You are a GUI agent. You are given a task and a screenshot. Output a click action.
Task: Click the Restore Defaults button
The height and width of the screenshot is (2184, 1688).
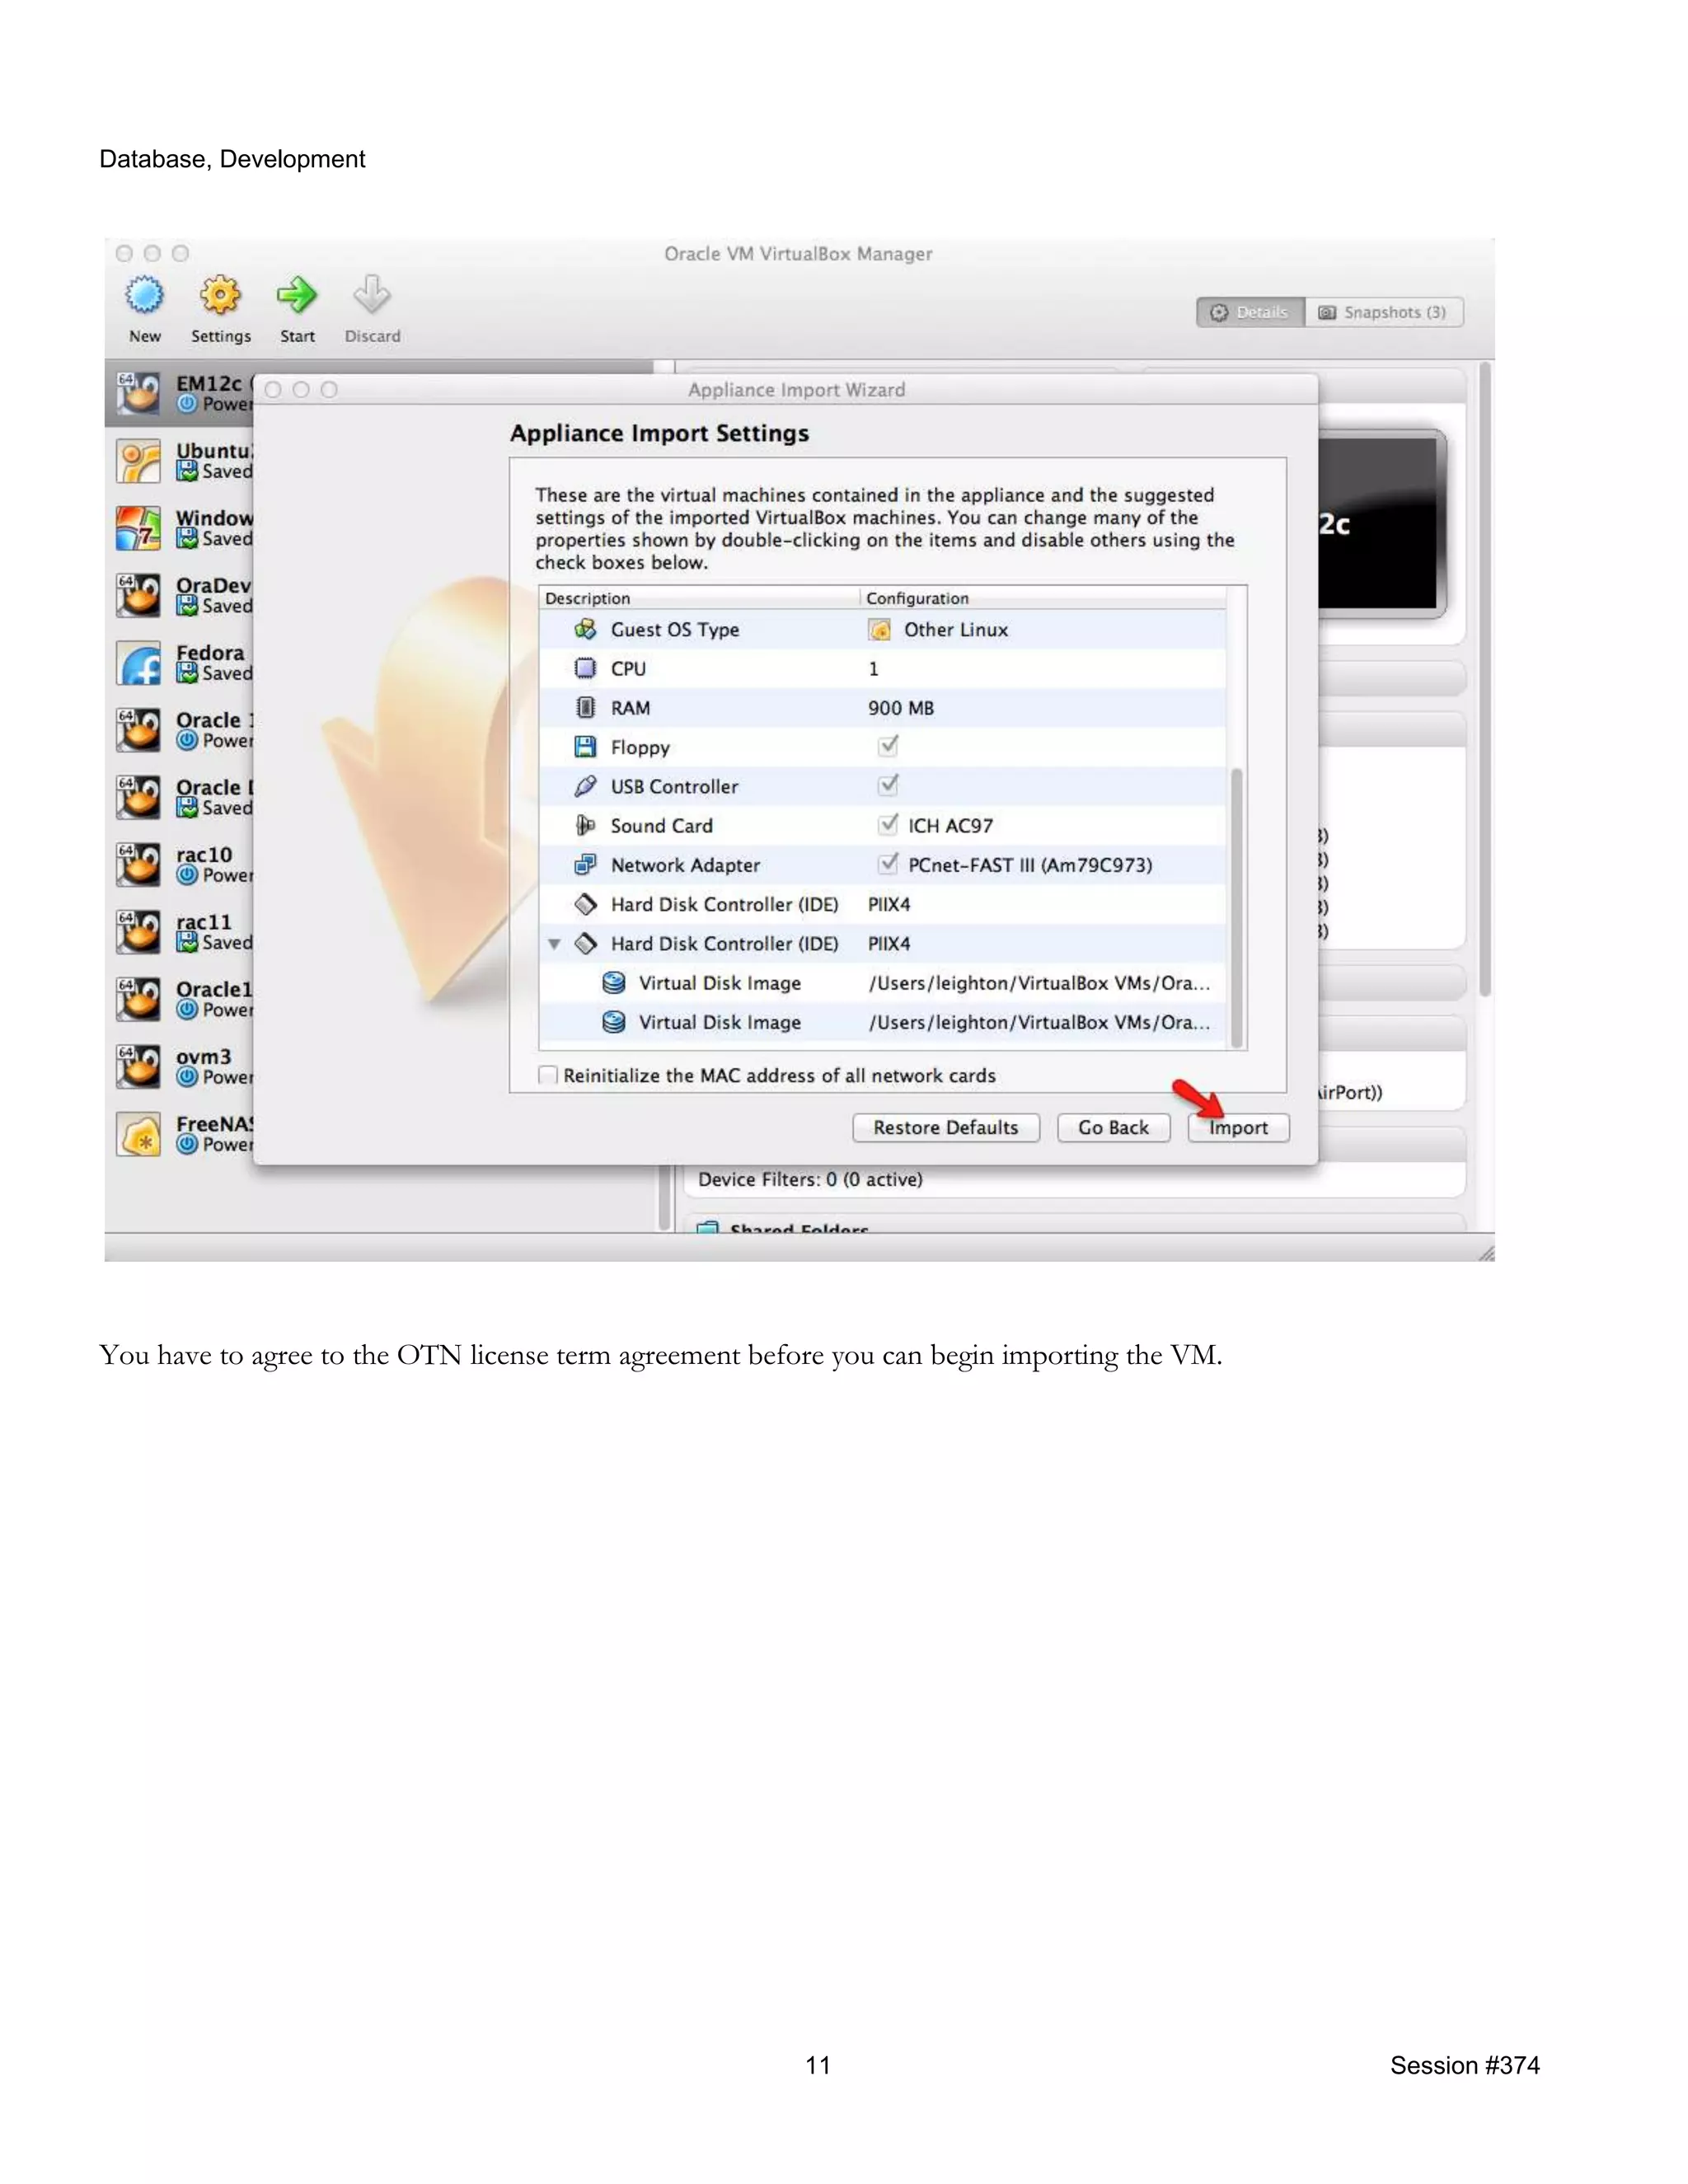click(x=946, y=1127)
